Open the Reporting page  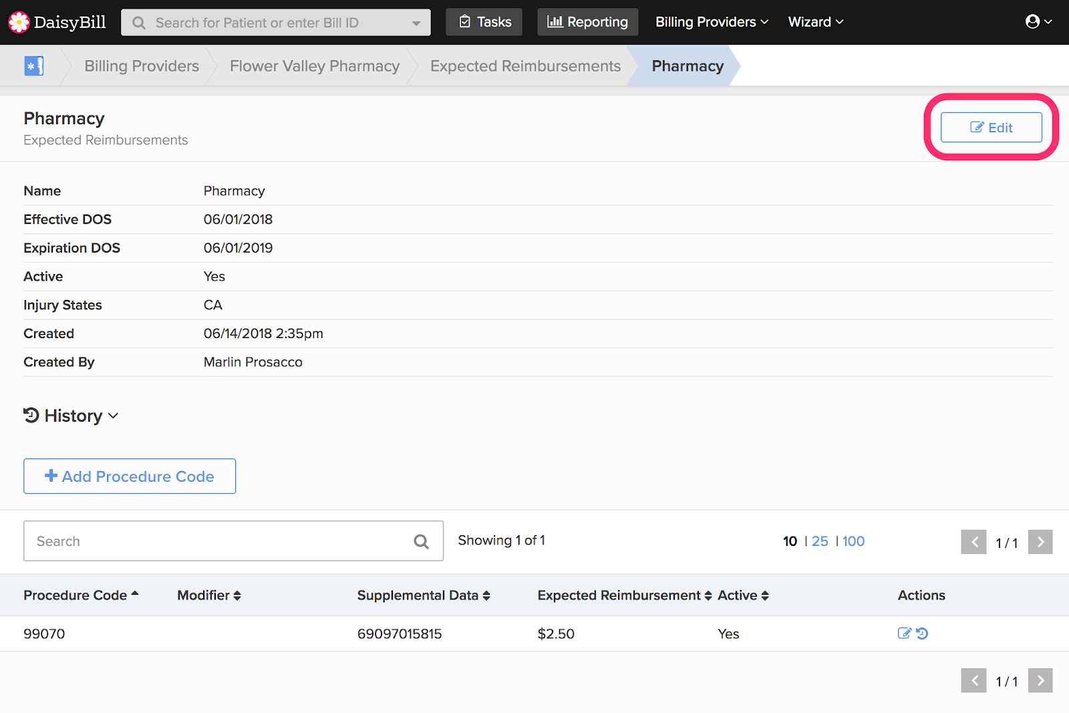(x=588, y=22)
